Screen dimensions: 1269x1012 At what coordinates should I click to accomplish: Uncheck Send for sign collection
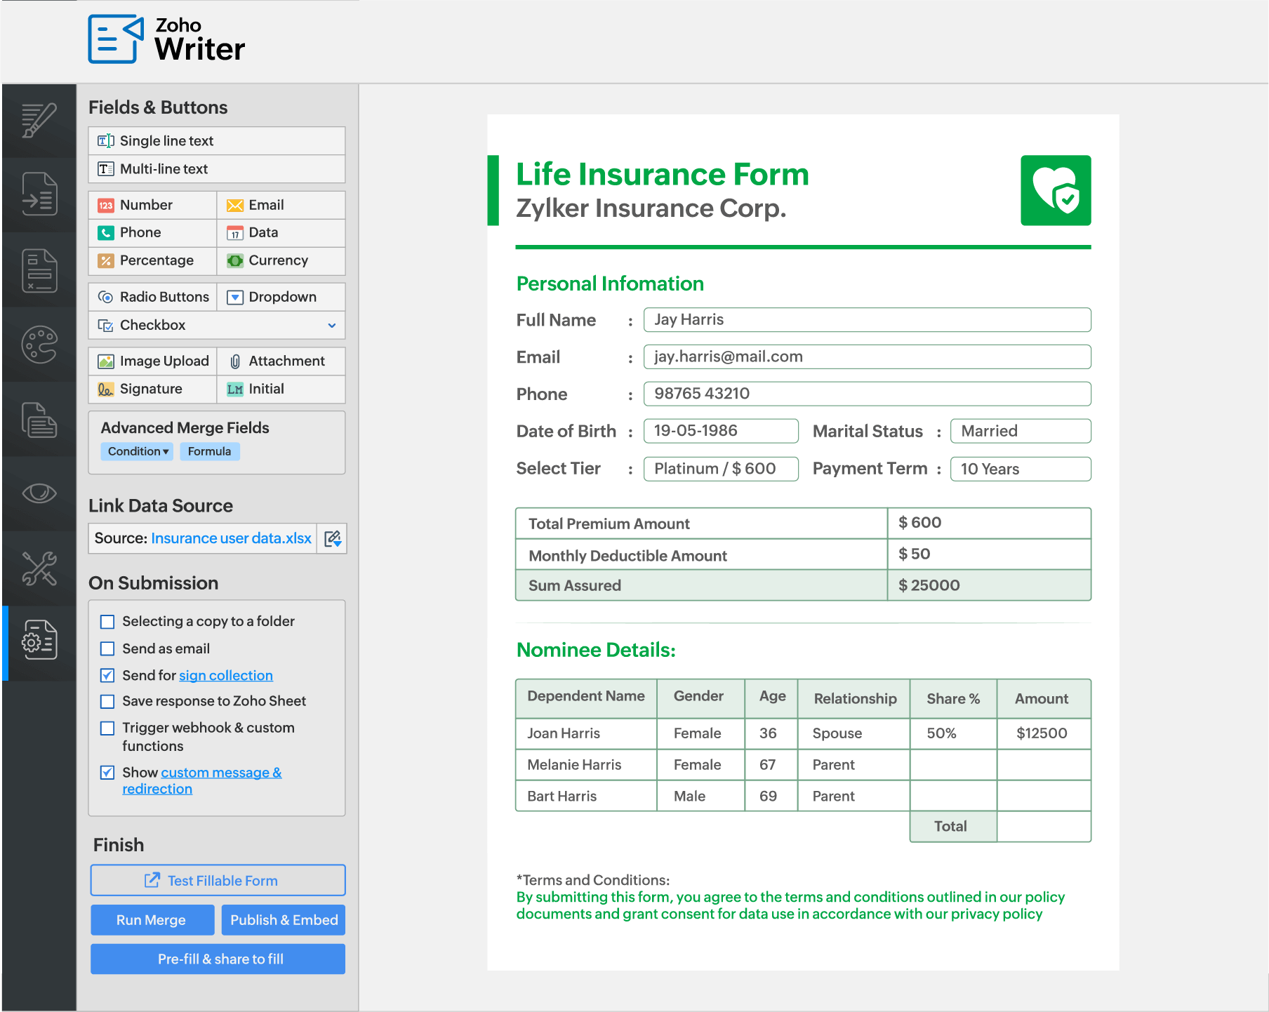(107, 675)
